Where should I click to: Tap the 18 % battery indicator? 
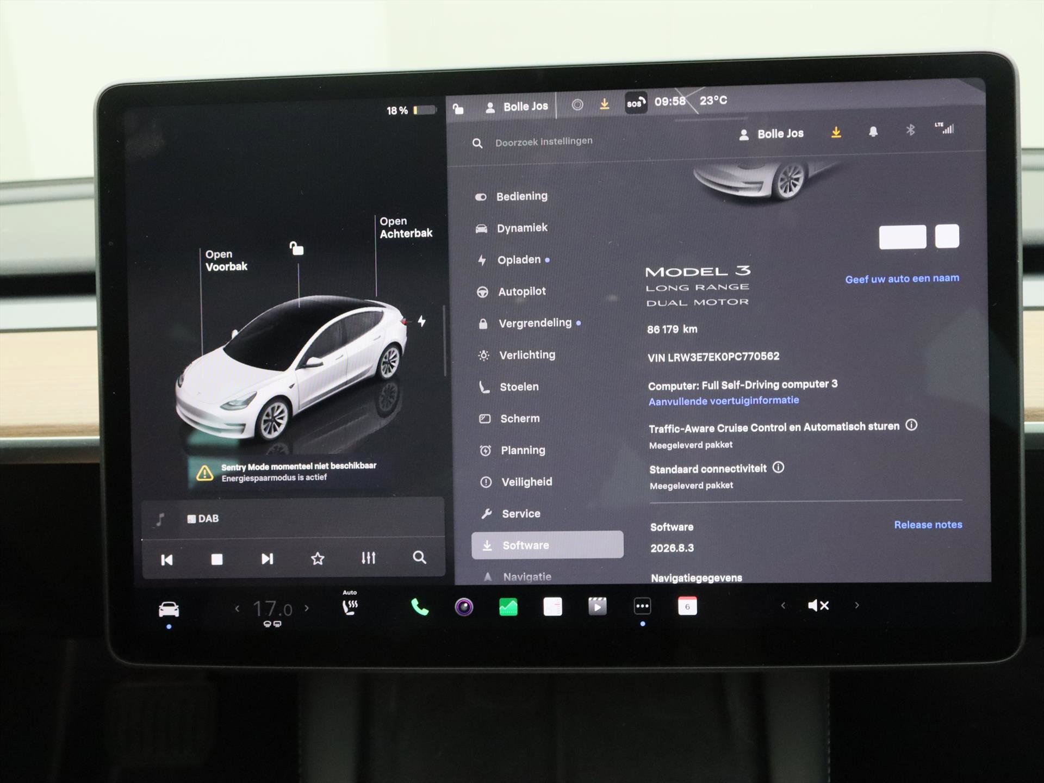coord(412,110)
